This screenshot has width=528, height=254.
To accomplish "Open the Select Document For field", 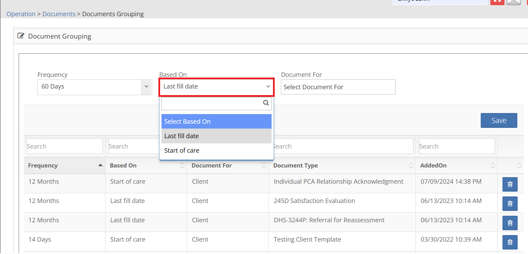I will pyautogui.click(x=338, y=87).
